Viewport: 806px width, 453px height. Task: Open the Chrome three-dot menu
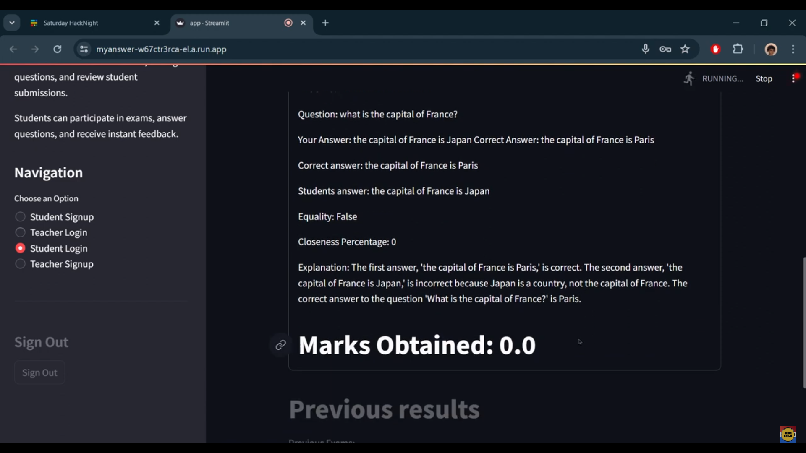pyautogui.click(x=793, y=49)
